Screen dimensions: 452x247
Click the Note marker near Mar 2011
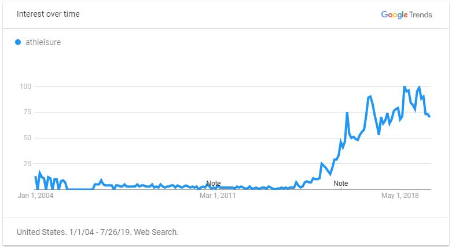[x=214, y=183]
